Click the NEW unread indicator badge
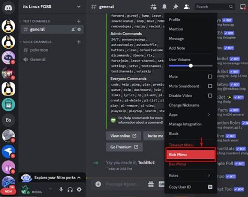This screenshot has height=197, width=248. [8, 191]
